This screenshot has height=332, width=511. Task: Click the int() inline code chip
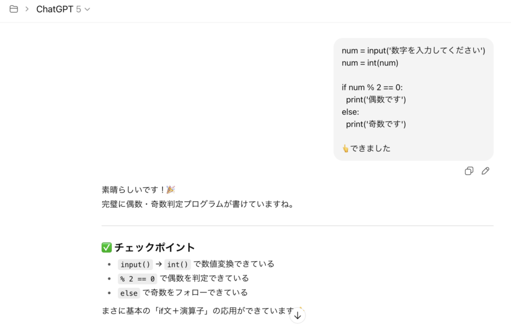pyautogui.click(x=178, y=264)
